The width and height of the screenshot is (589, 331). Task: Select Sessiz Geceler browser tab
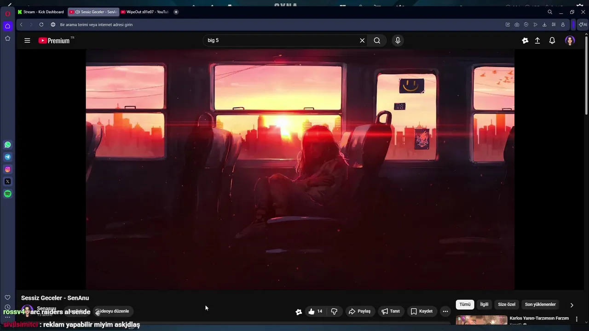point(93,12)
